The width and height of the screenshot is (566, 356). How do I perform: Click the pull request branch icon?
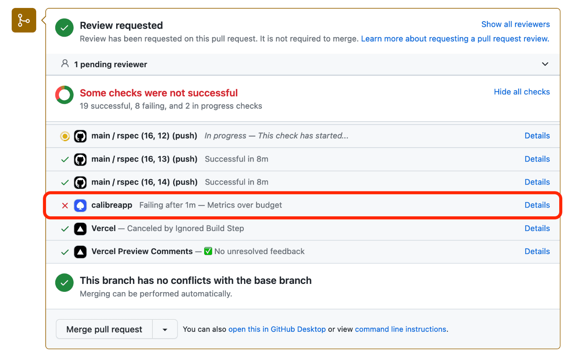pyautogui.click(x=23, y=20)
